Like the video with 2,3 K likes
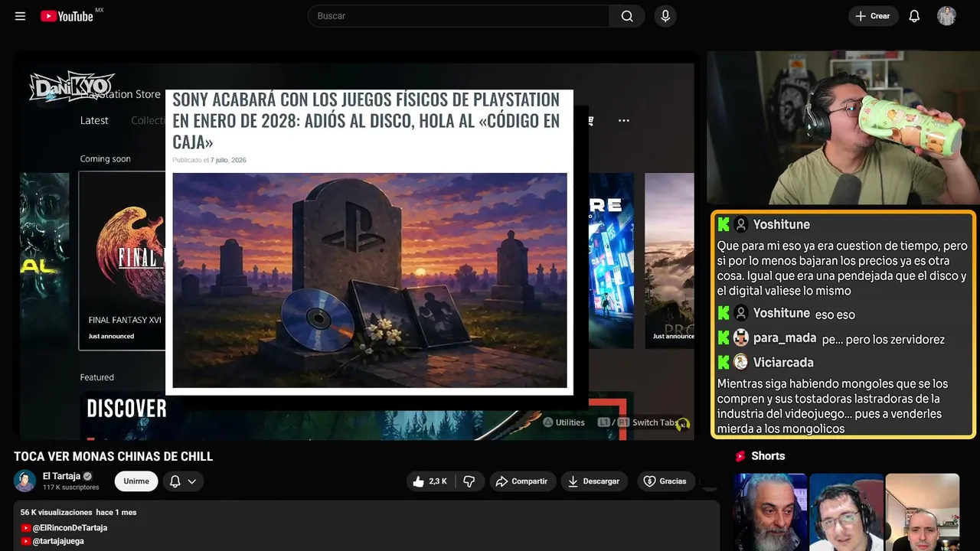980x551 pixels. point(430,481)
